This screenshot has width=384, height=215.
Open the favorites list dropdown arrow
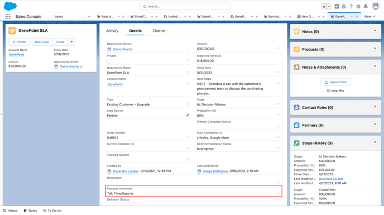pos(329,7)
